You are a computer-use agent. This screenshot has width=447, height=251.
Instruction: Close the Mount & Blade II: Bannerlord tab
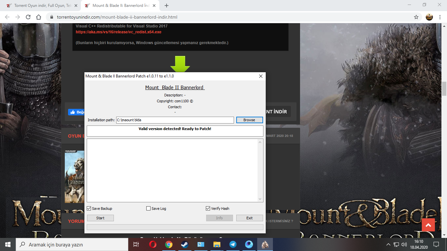(x=154, y=6)
